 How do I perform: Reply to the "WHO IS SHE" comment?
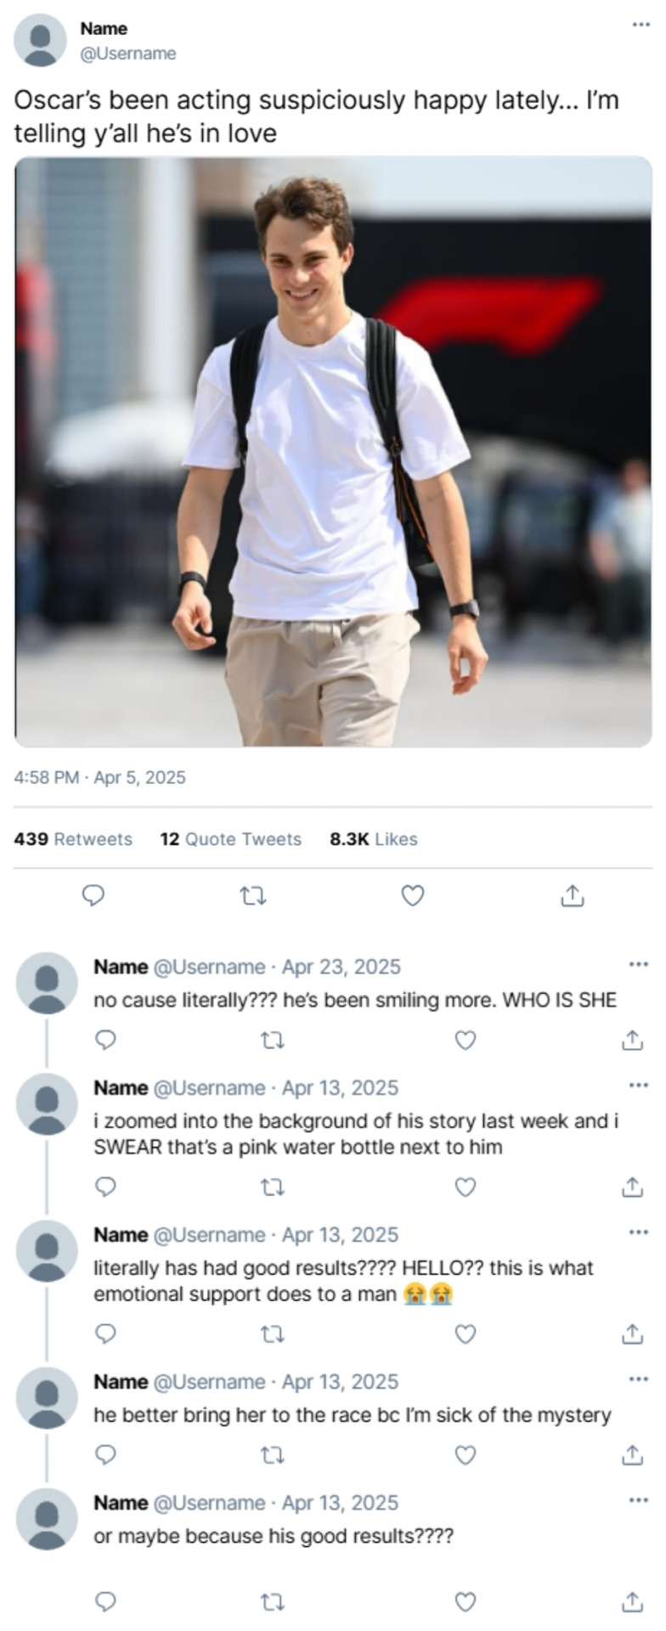click(x=105, y=1040)
